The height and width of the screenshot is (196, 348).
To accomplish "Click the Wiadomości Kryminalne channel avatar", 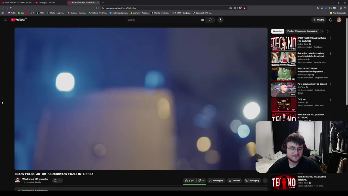I will (17, 180).
